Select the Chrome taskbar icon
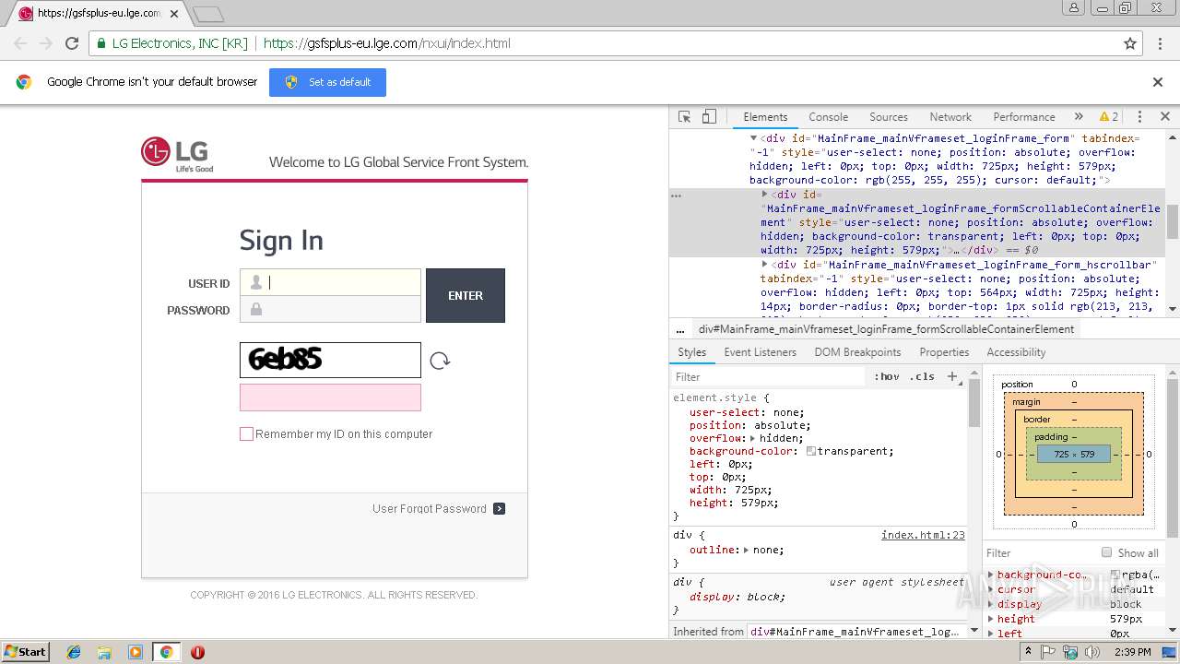Viewport: 1180px width, 664px height. [x=166, y=652]
